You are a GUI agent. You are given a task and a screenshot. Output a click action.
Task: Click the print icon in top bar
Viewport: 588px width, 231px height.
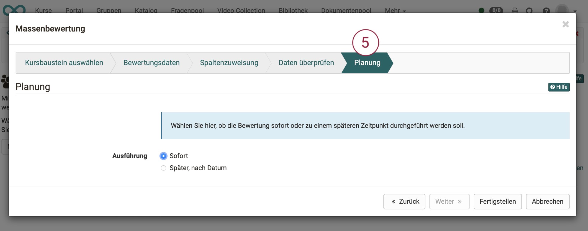tap(515, 10)
